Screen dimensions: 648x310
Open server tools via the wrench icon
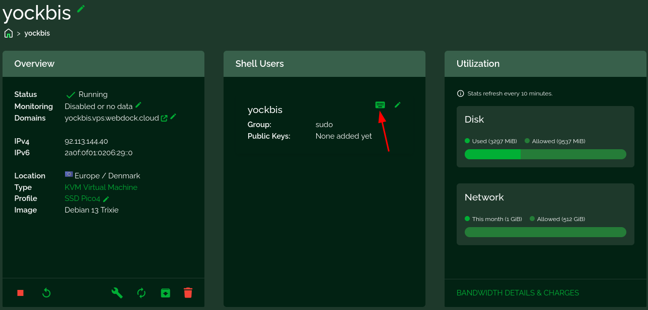[x=117, y=293]
